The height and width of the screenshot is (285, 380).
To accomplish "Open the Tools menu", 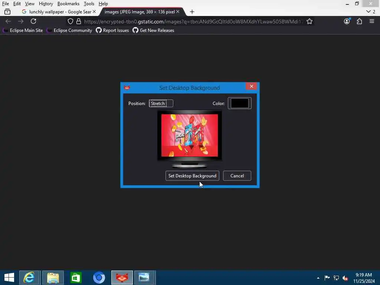I will pos(89,4).
